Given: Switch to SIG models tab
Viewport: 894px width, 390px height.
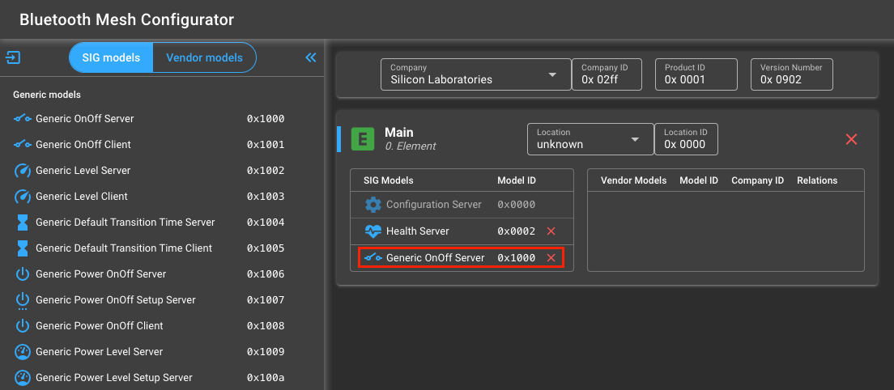Looking at the screenshot, I should coord(111,57).
